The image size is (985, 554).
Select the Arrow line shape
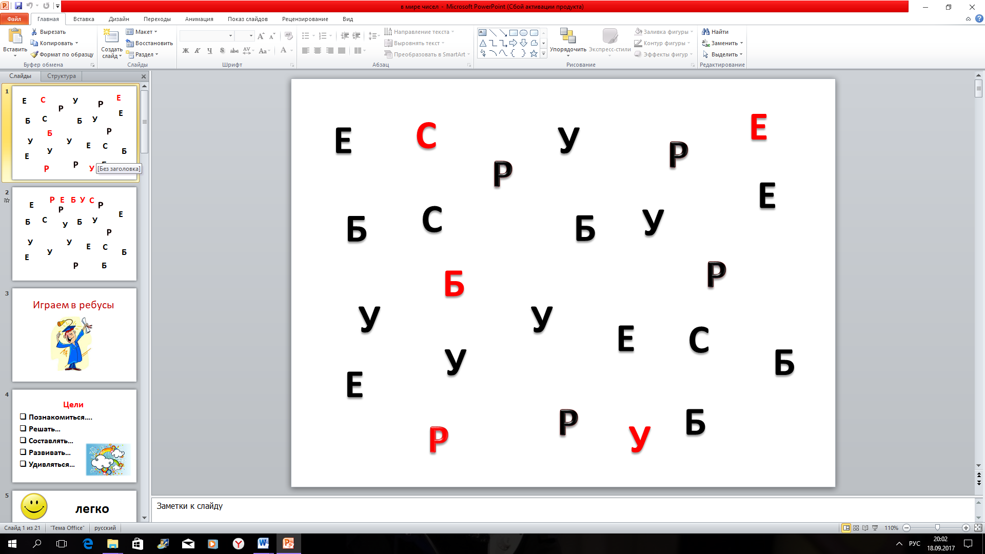(503, 32)
